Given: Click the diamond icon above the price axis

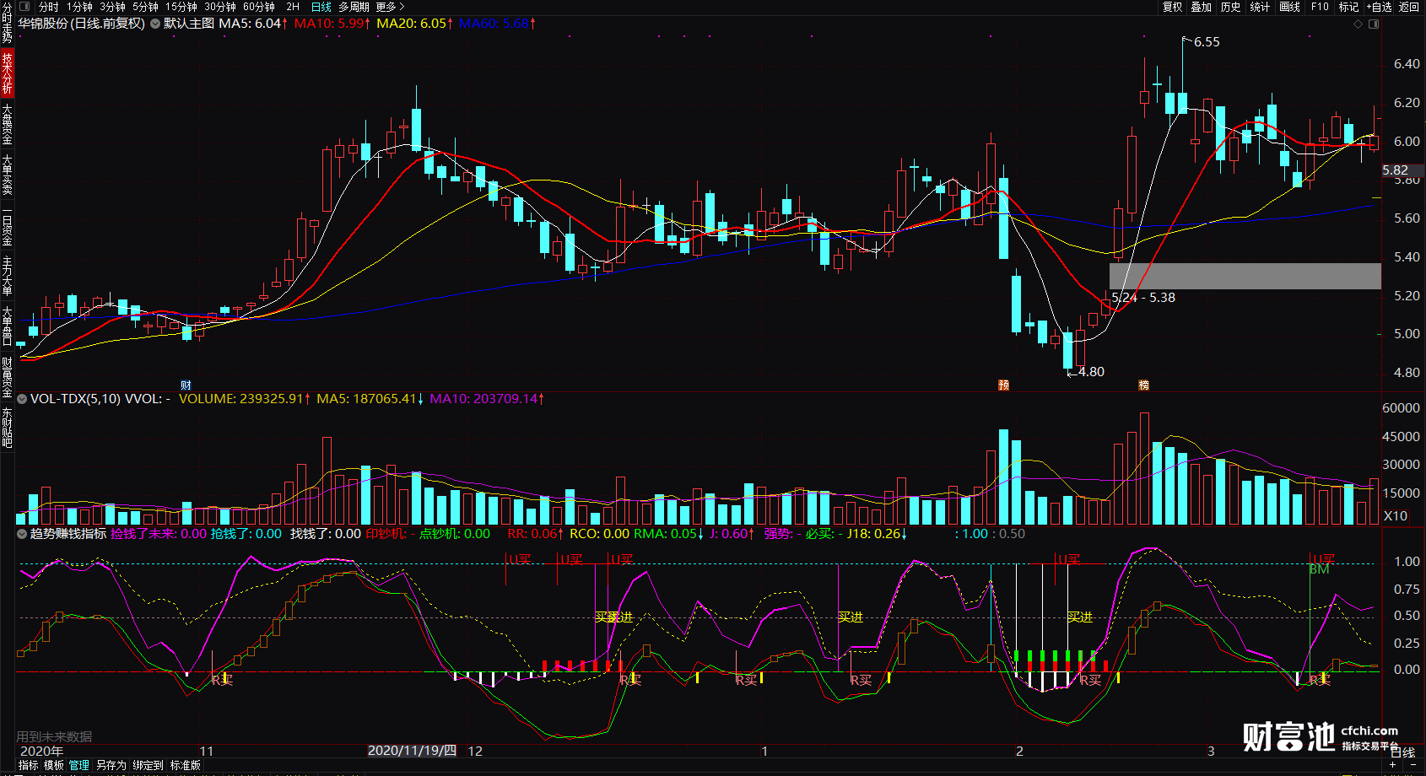Looking at the screenshot, I should pyautogui.click(x=1358, y=24).
